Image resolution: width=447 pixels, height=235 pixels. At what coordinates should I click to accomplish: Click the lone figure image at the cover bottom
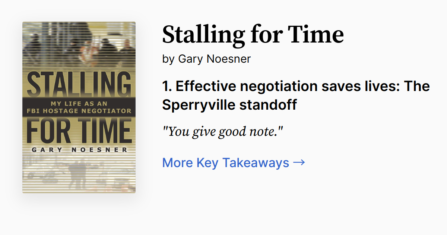pyautogui.click(x=79, y=172)
